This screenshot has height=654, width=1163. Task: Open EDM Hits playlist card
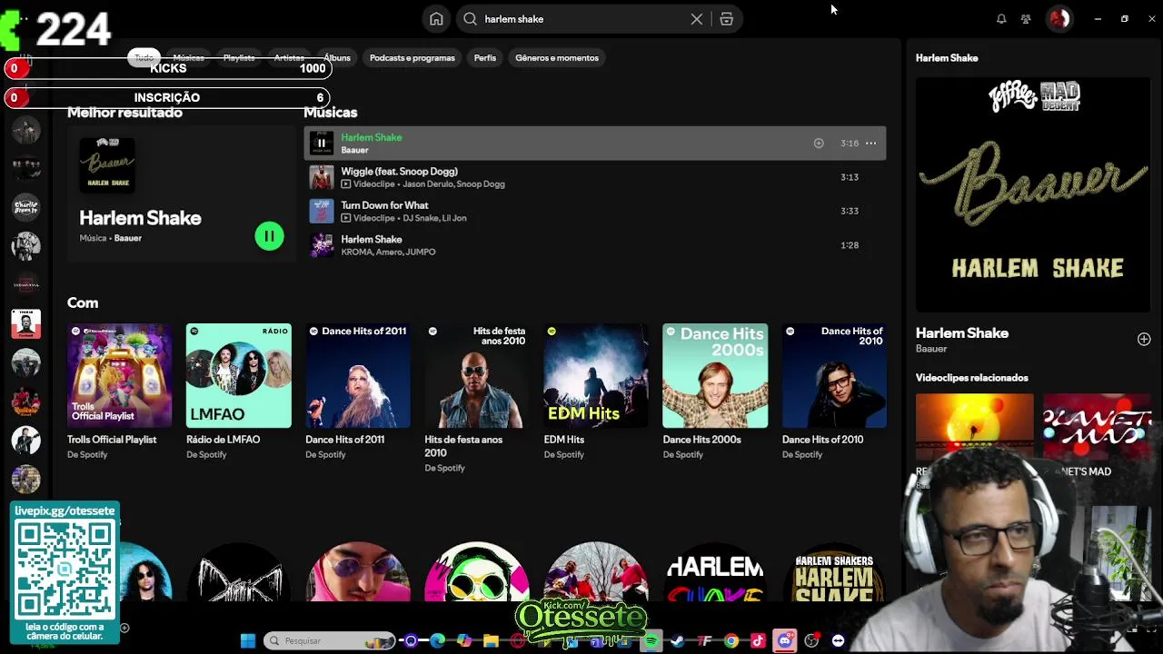pos(596,391)
